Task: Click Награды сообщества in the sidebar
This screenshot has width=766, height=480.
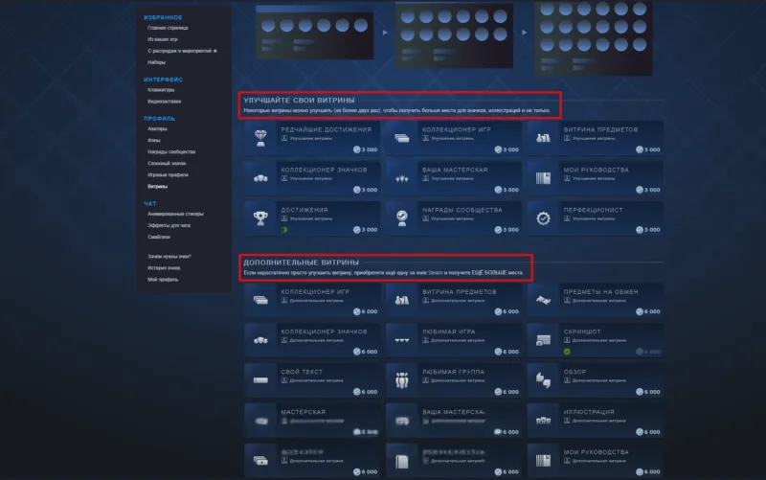Action: click(171, 152)
